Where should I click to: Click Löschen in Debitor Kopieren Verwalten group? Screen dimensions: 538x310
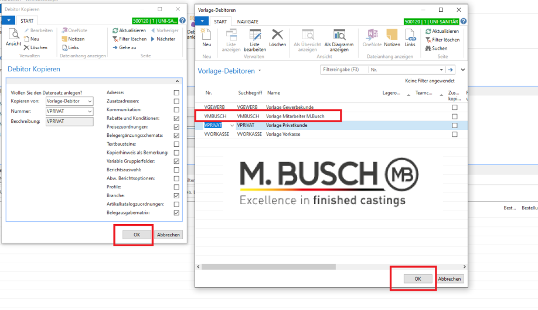pos(35,47)
